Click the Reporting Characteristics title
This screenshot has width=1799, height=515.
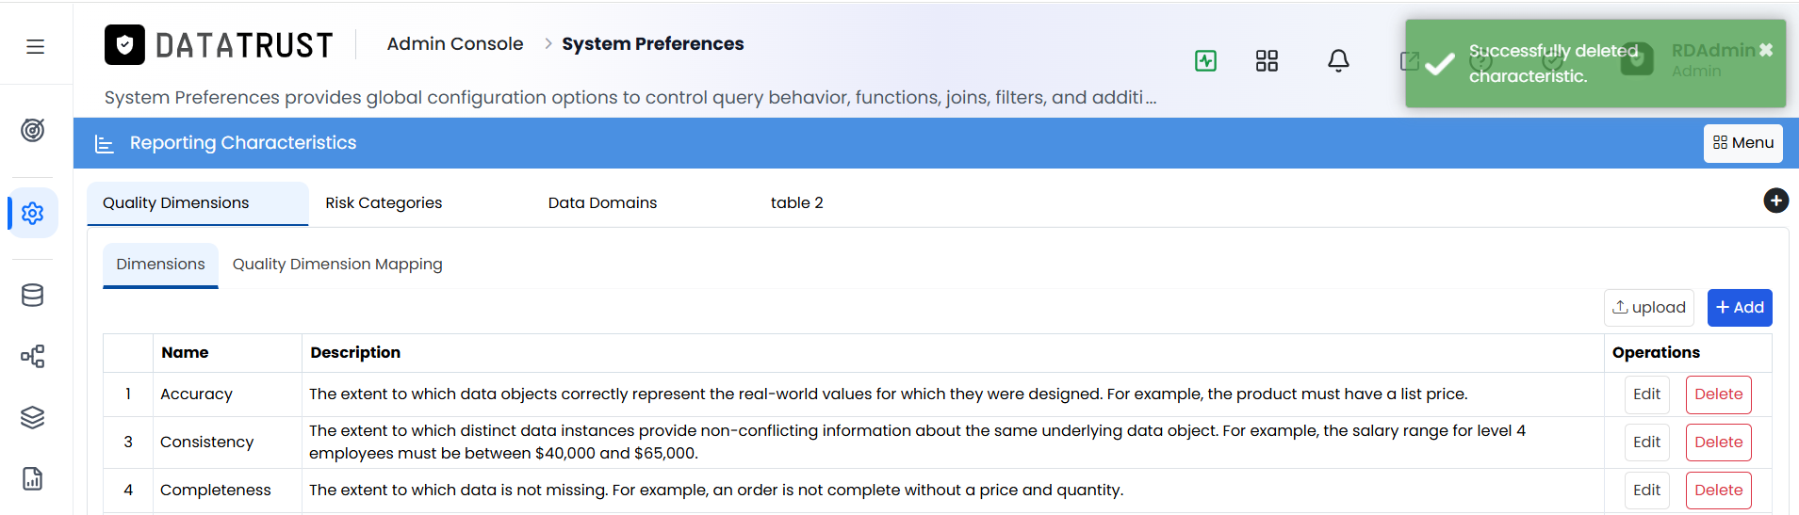click(243, 143)
